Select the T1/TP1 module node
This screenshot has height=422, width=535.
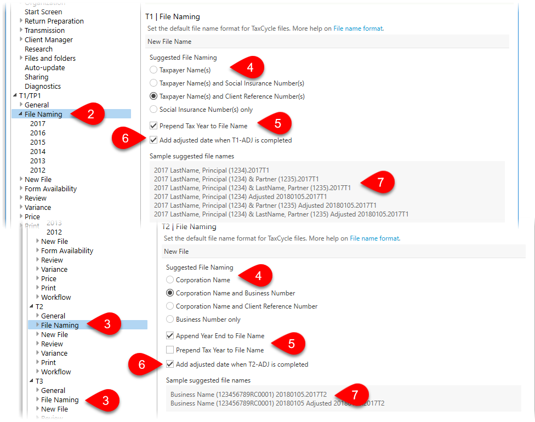pyautogui.click(x=30, y=95)
